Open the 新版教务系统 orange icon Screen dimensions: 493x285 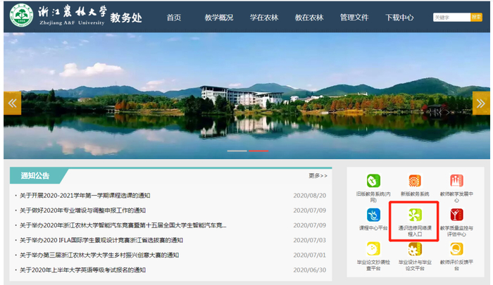415,181
